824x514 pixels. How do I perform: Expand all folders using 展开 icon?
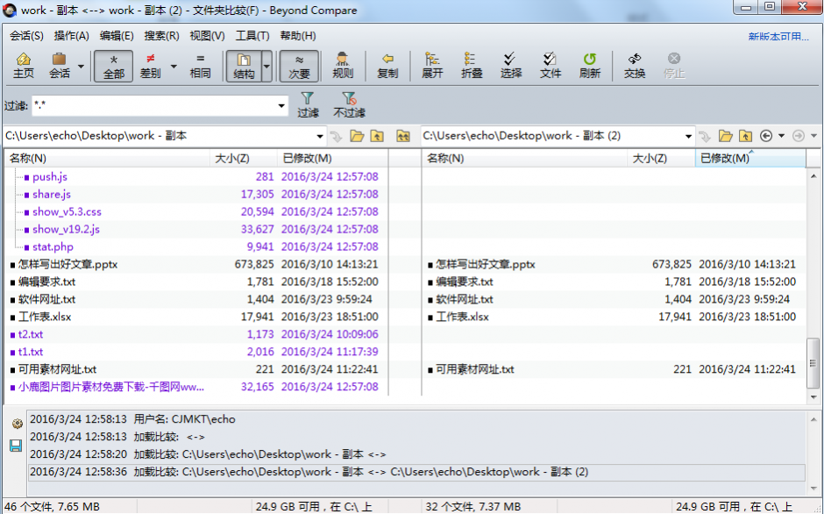(x=430, y=65)
